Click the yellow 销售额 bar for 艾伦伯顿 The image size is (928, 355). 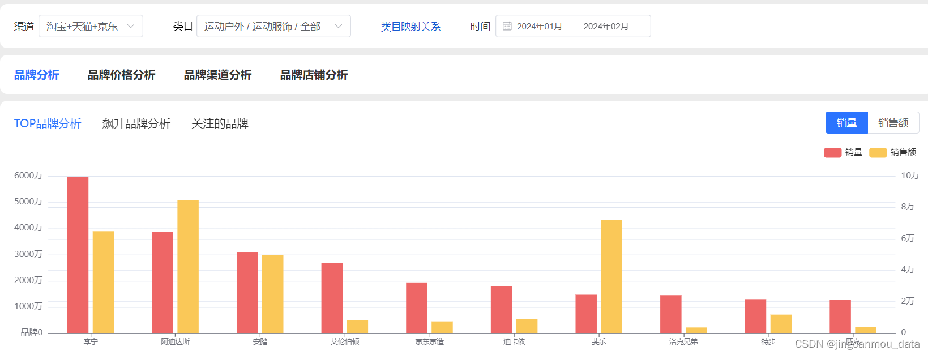click(x=357, y=327)
